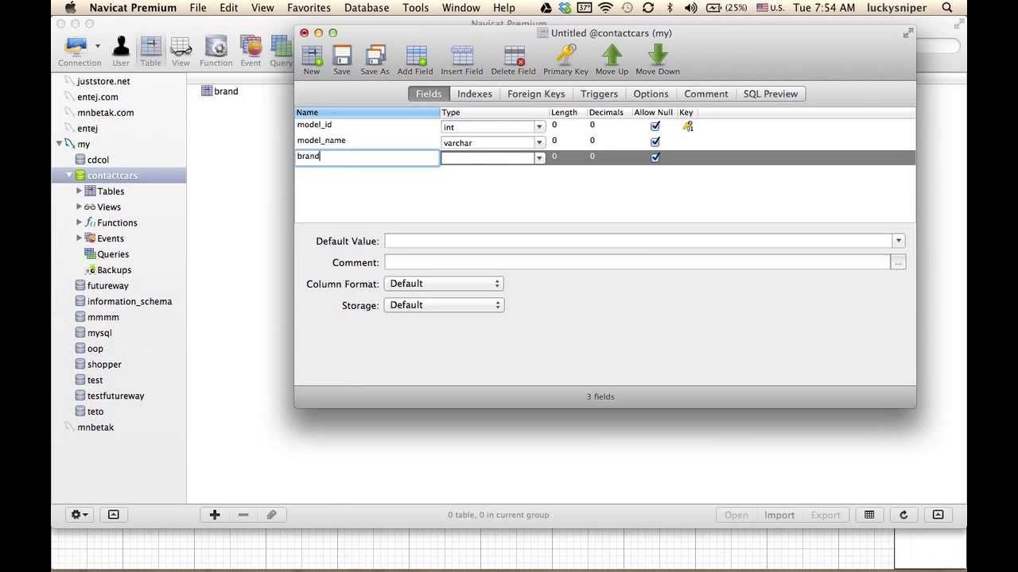Click the Delete Field icon
This screenshot has height=572, width=1018.
pyautogui.click(x=513, y=55)
